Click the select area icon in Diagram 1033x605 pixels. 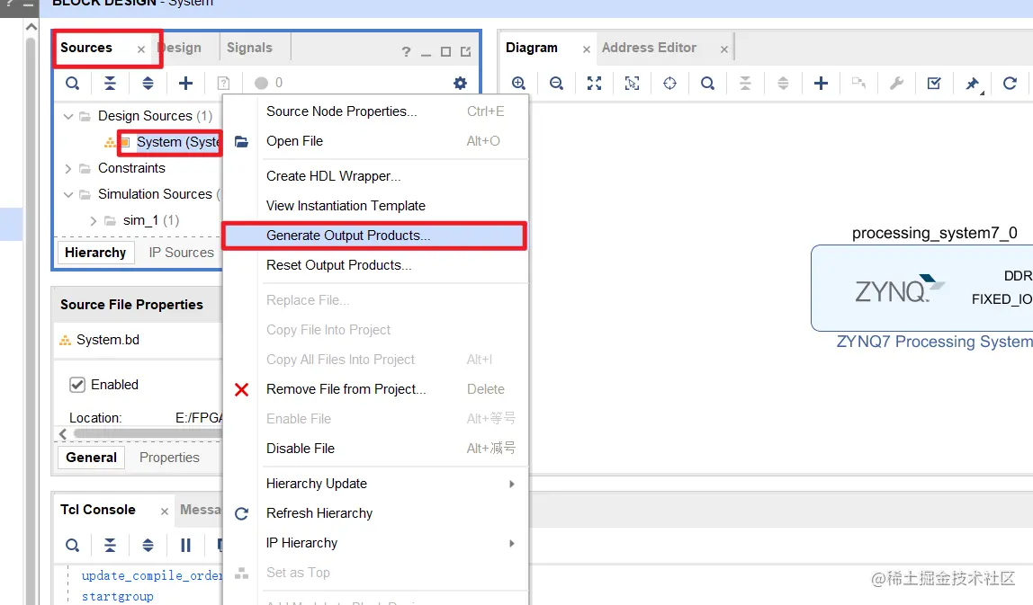(x=632, y=83)
